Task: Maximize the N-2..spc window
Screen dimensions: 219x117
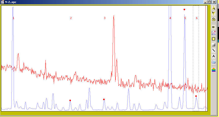Action: coord(210,2)
